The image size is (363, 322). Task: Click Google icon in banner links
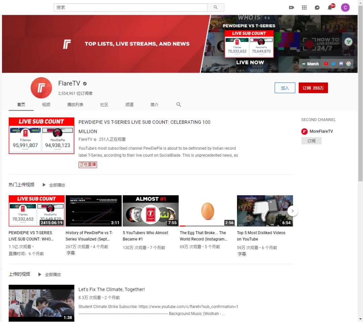[x=349, y=64]
